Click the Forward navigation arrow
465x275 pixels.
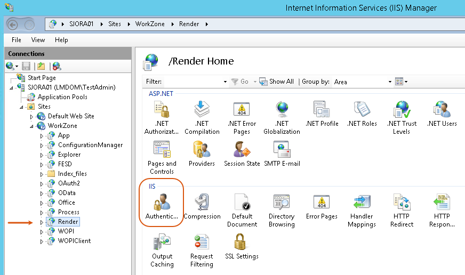click(x=29, y=25)
